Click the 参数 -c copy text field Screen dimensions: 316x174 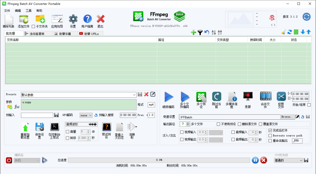coord(79,105)
